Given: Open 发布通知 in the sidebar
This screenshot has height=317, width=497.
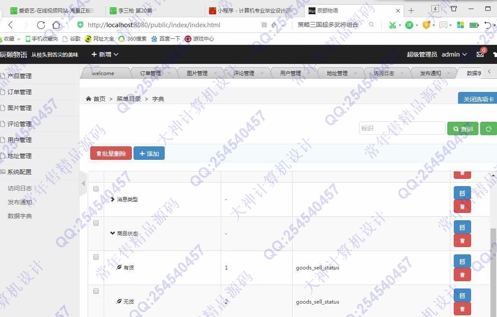Looking at the screenshot, I should click(19, 202).
